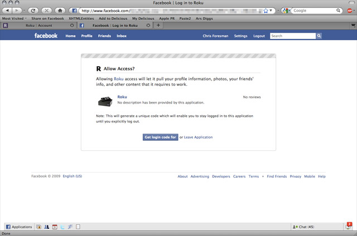Open the Help footer link
The height and width of the screenshot is (236, 357).
click(x=322, y=176)
